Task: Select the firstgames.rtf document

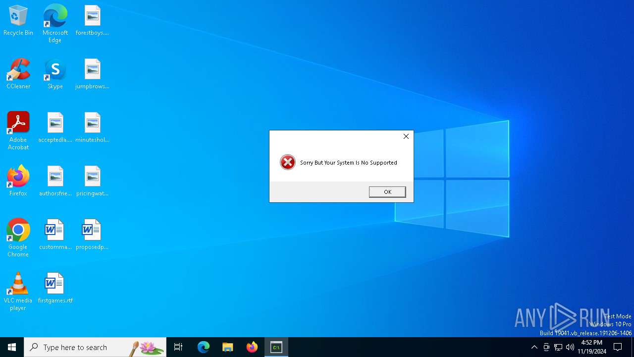Action: [x=55, y=288]
